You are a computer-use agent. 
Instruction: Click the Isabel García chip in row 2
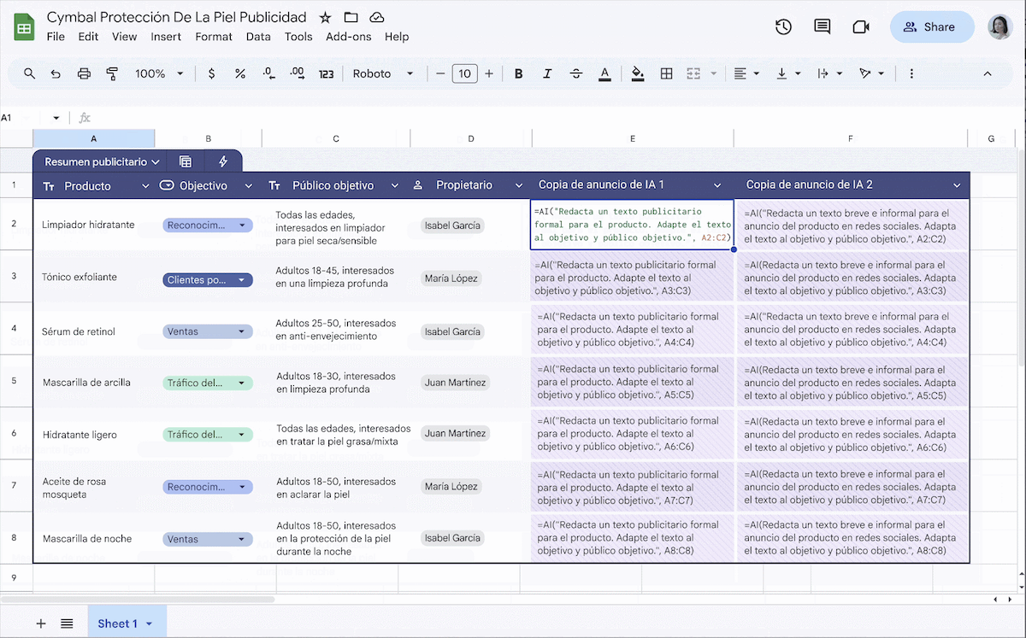coord(453,226)
